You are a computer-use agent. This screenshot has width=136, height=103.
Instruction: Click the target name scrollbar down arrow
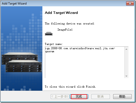(x=126, y=76)
